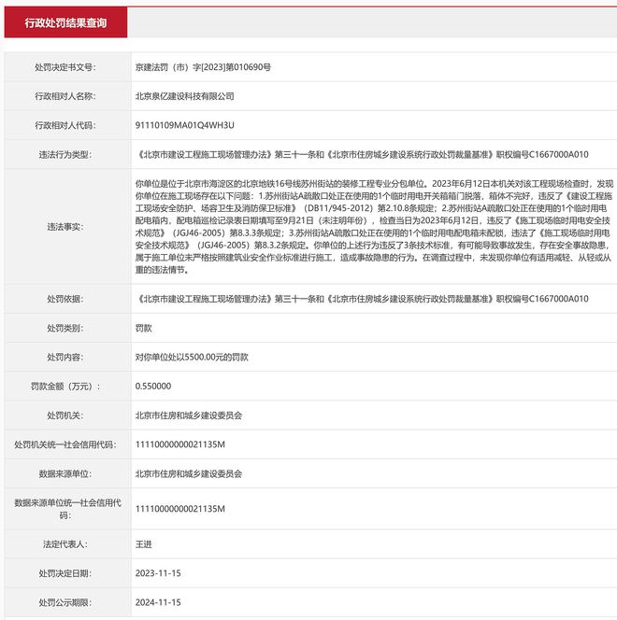Click the 违法事实 row label
The width and height of the screenshot is (617, 620).
(x=63, y=227)
